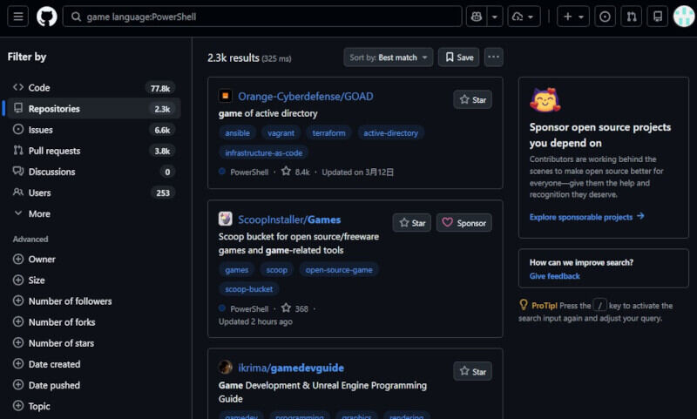Open the Copilot chat icon

coord(476,17)
